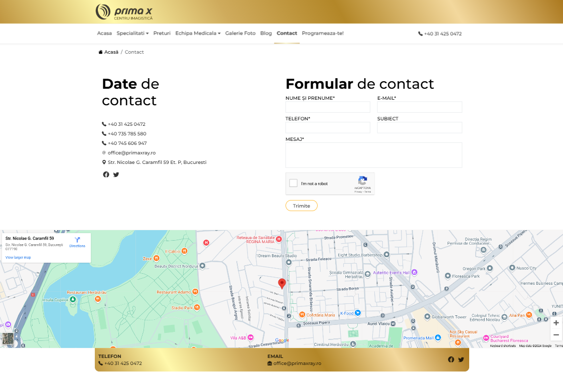Open Twitter icon under contact details
Image resolution: width=563 pixels, height=373 pixels.
click(x=116, y=174)
